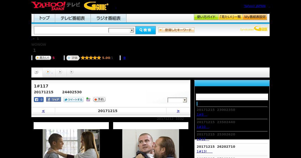Select the fourth tab with gray play icon
The height and width of the screenshot is (158, 301).
pos(71,72)
